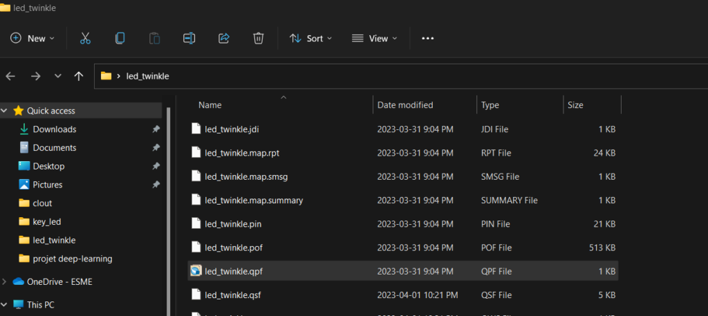708x316 pixels.
Task: Click the Delete trash can icon
Action: [258, 39]
